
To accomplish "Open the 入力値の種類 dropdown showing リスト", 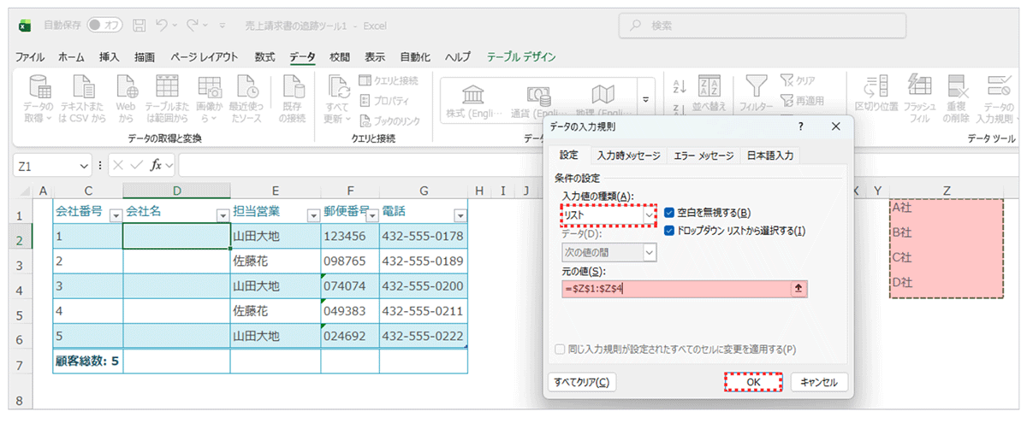I will coord(647,214).
